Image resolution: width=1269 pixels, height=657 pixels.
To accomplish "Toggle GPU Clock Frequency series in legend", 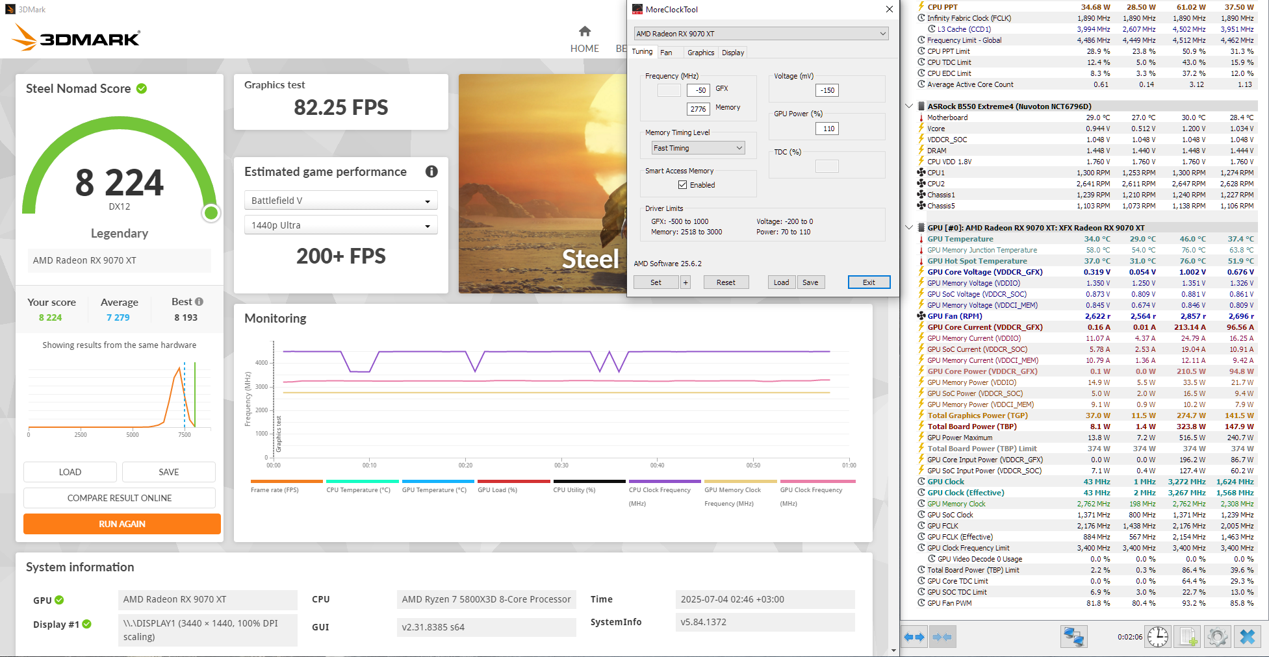I will coord(817,493).
